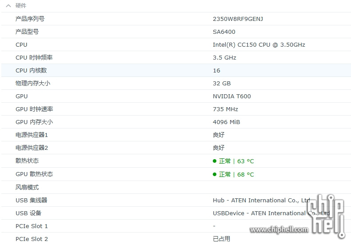Select memory value 32 GB

tap(222, 84)
